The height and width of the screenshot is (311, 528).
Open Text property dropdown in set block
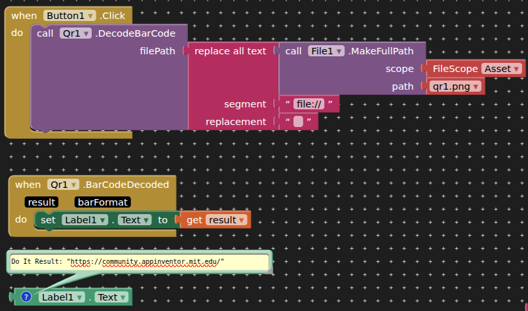point(135,220)
